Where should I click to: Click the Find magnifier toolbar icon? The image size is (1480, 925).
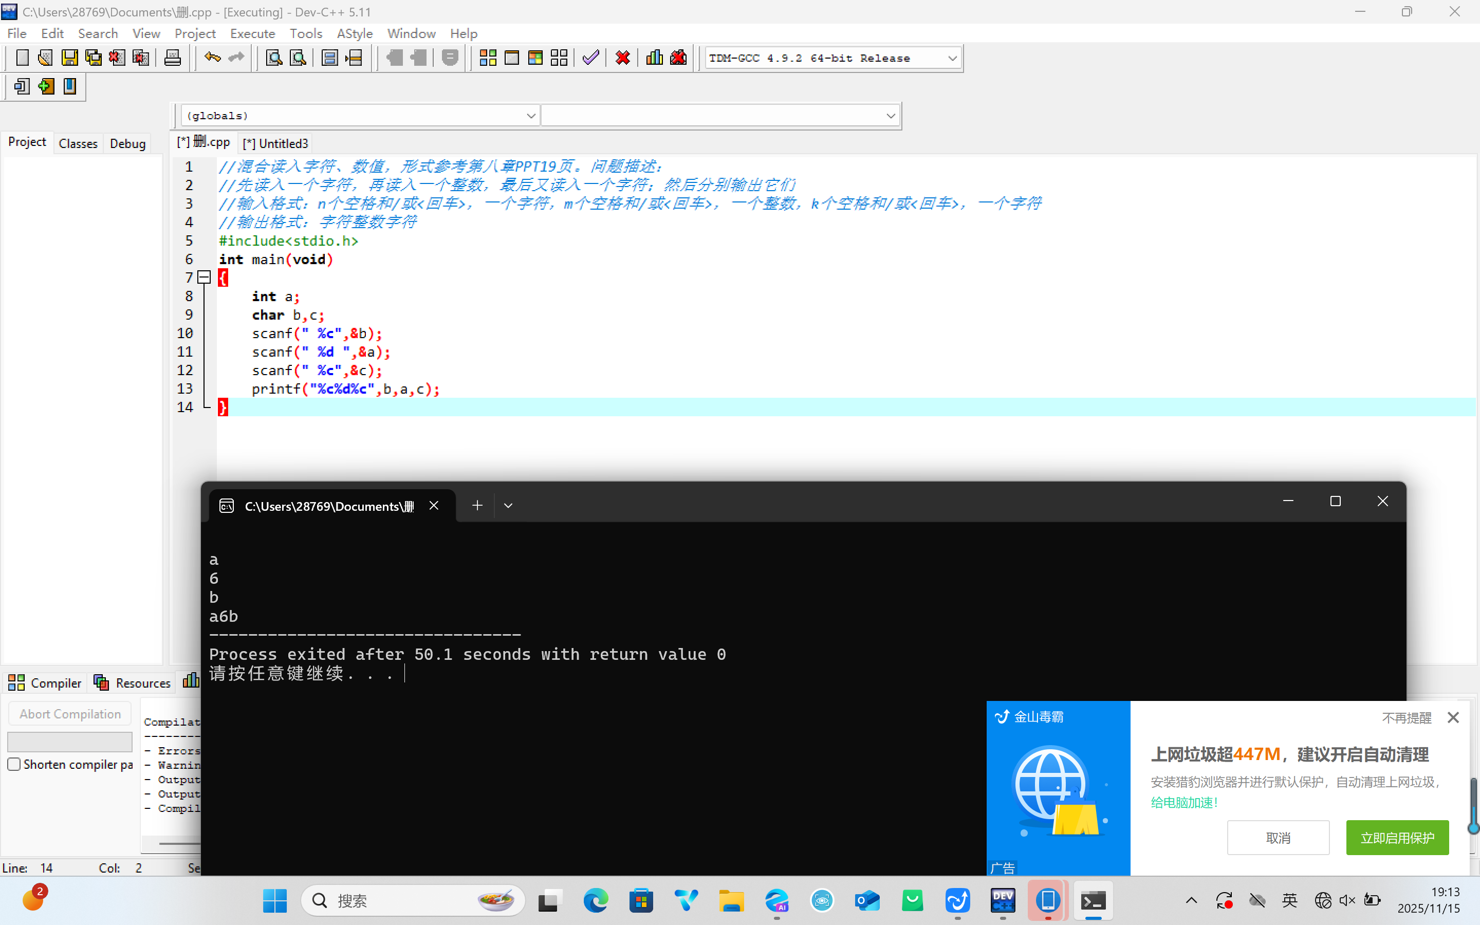pos(274,58)
